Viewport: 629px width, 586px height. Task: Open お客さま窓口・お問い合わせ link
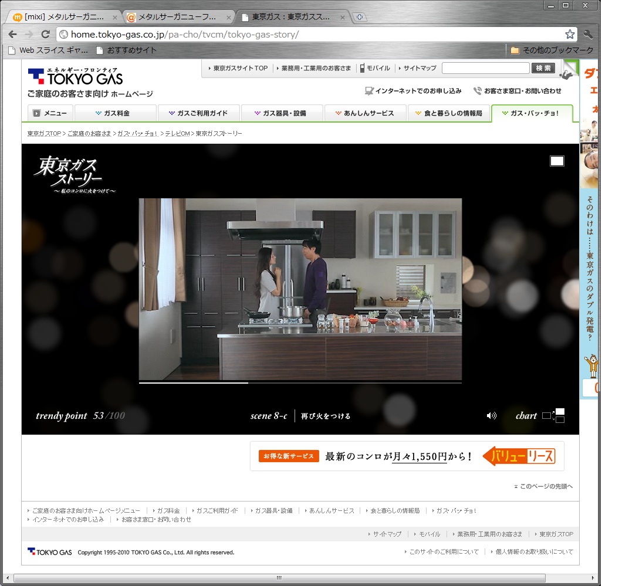coord(518,91)
